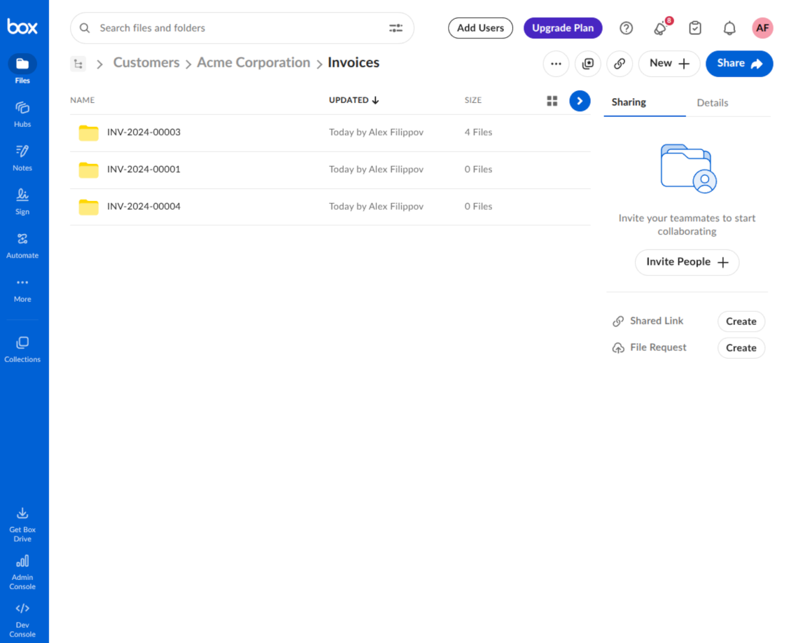
Task: Go to Acme Corporation breadcrumb
Action: (x=253, y=62)
